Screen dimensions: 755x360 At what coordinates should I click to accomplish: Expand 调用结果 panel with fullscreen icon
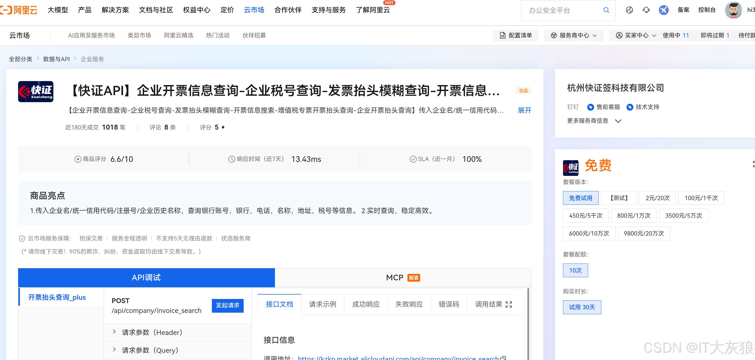point(509,305)
